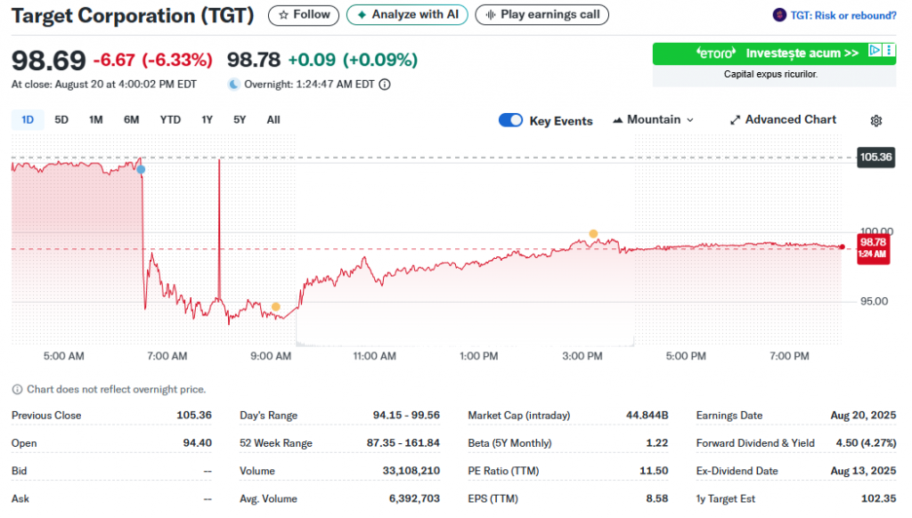Screen dimensions: 912x518
Task: Show the 1Y chart range
Action: click(207, 120)
